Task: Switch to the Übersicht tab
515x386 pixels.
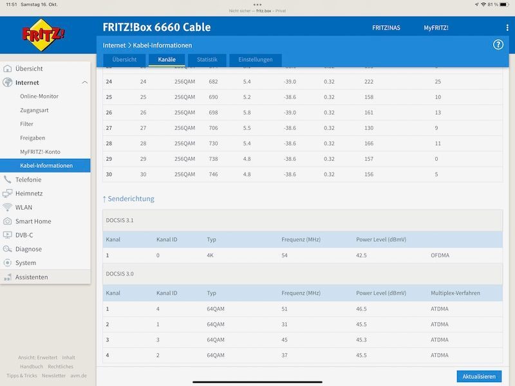Action: pos(124,60)
